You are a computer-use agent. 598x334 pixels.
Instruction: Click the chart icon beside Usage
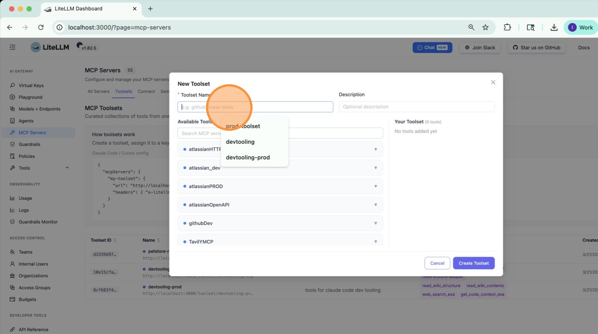tap(13, 198)
